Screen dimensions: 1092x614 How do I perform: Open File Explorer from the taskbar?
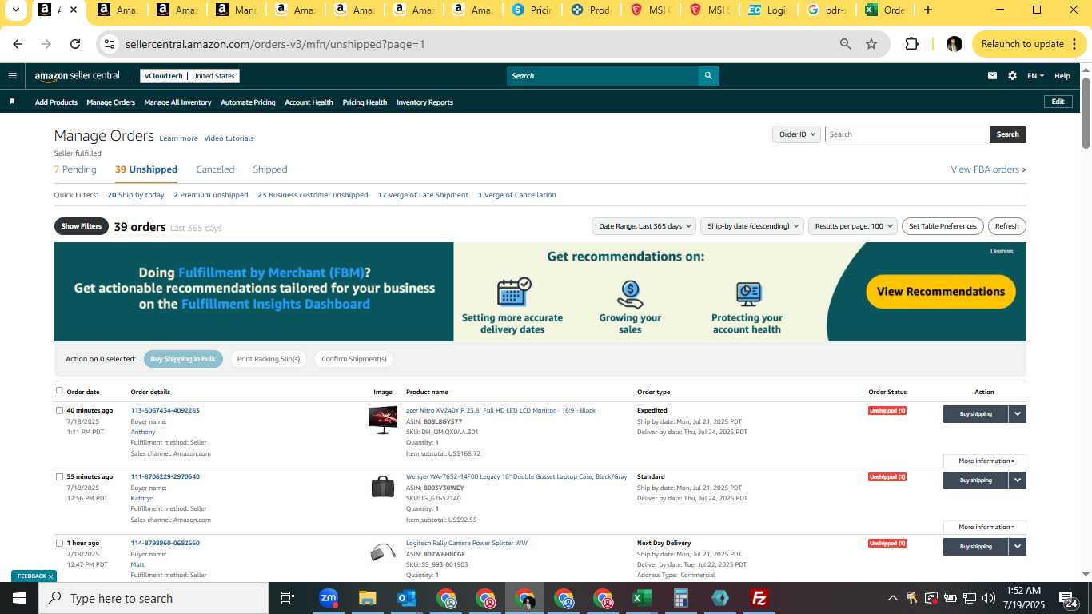[x=367, y=598]
